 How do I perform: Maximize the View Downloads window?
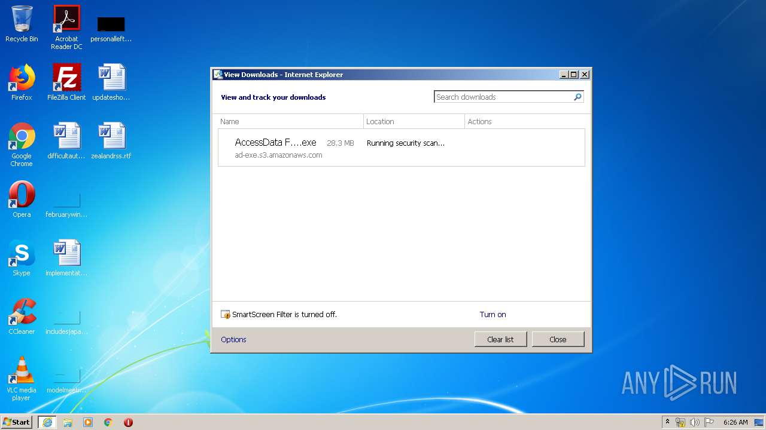point(573,75)
